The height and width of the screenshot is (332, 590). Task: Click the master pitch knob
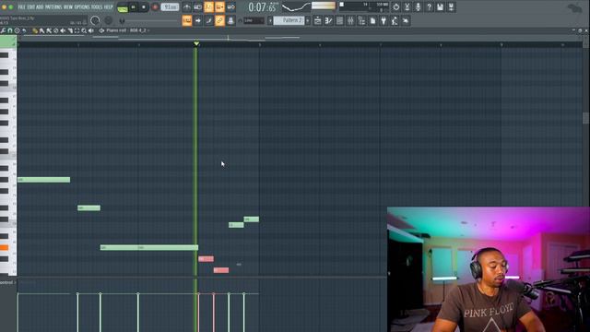[x=109, y=20]
